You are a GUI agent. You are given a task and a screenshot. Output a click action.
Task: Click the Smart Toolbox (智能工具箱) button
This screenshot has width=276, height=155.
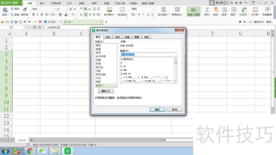click(194, 12)
